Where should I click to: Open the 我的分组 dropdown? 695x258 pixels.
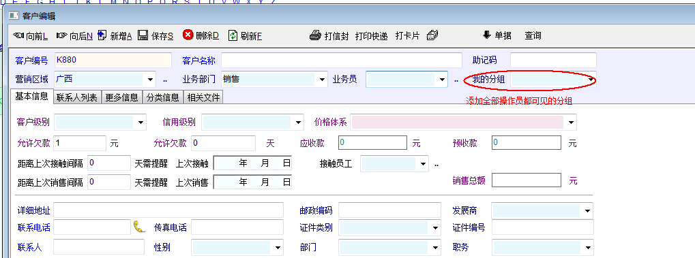591,80
